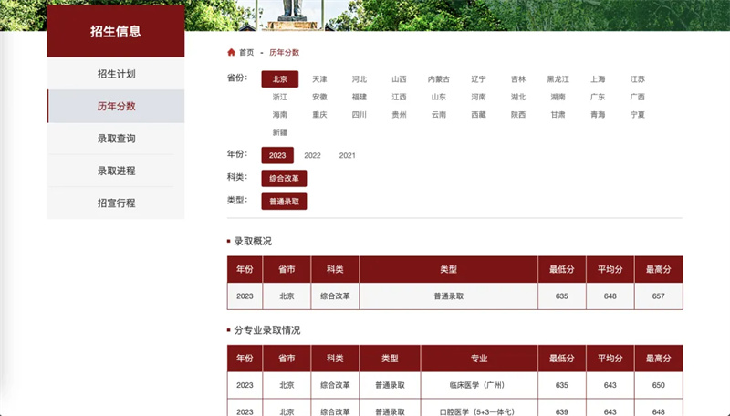Open 招生计划 in the sidebar
The width and height of the screenshot is (730, 416).
(x=116, y=74)
